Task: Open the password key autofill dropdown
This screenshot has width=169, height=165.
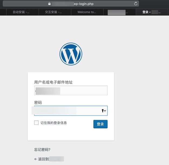Action: 104,111
